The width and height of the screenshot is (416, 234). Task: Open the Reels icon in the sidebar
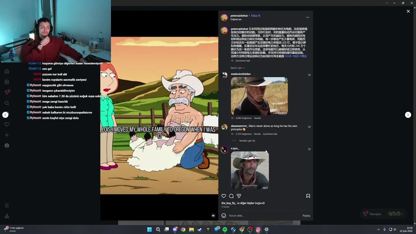click(7, 82)
